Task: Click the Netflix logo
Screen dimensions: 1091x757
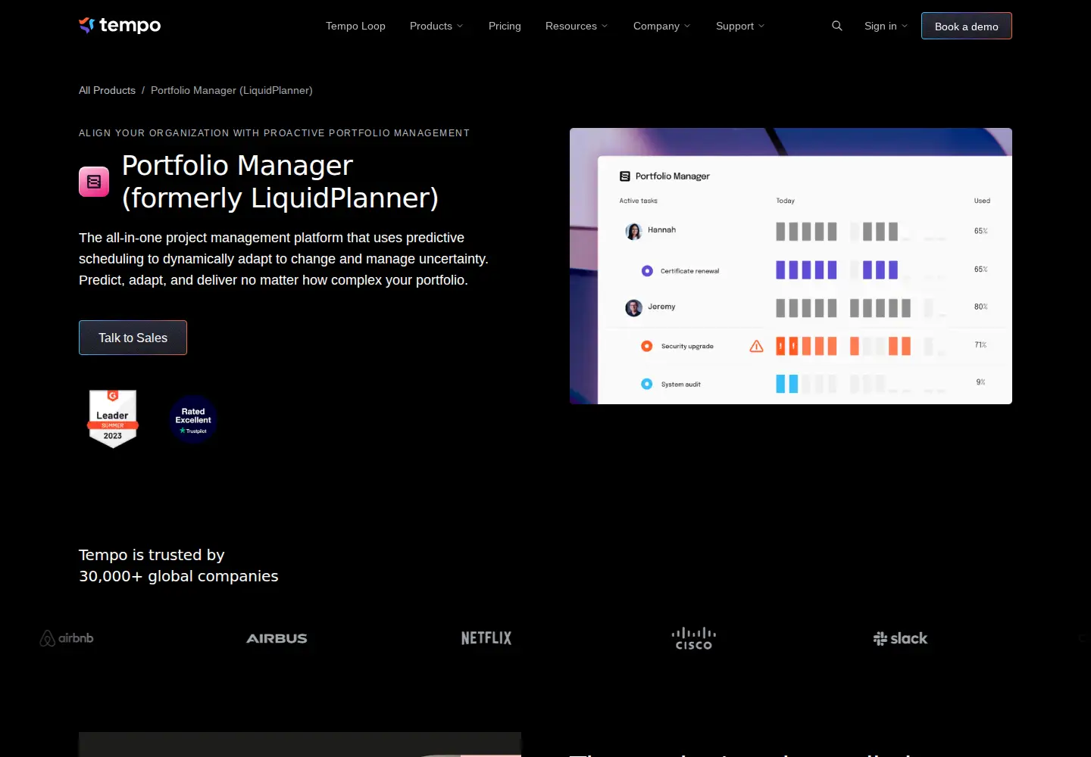Action: (486, 638)
